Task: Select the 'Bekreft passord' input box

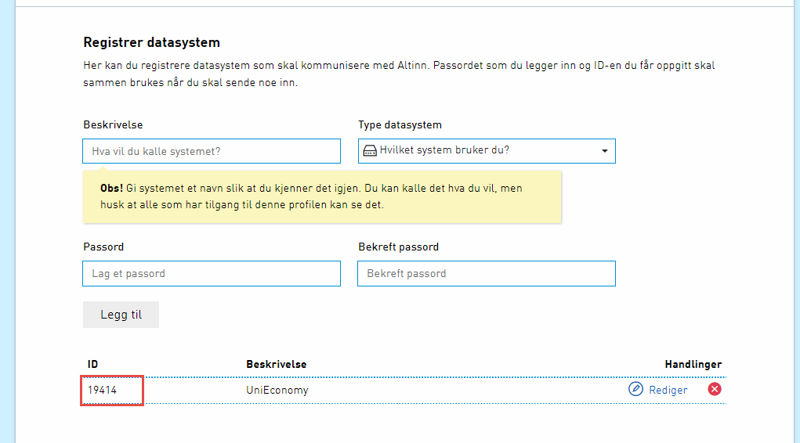Action: pos(486,274)
